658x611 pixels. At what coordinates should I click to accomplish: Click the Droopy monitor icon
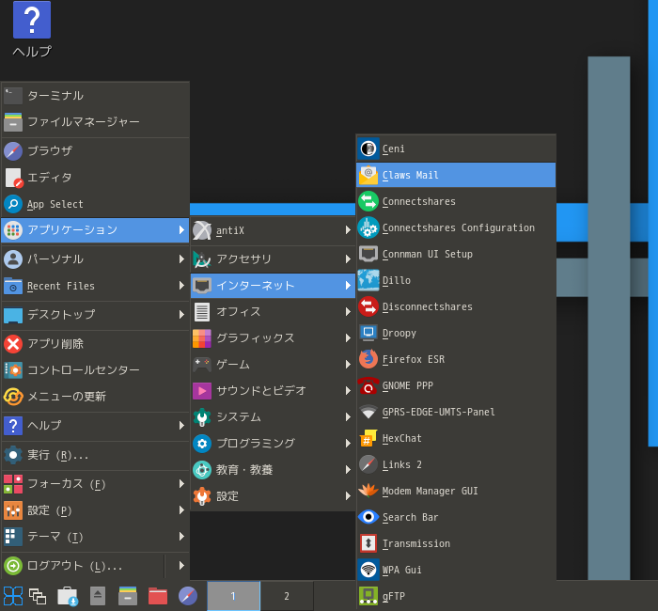point(368,333)
